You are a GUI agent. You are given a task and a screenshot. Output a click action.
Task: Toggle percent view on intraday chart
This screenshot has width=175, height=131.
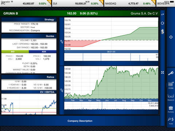pyautogui.click(x=62, y=41)
